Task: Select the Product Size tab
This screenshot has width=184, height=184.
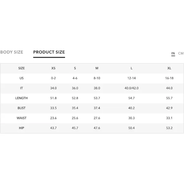Action: [x=49, y=52]
